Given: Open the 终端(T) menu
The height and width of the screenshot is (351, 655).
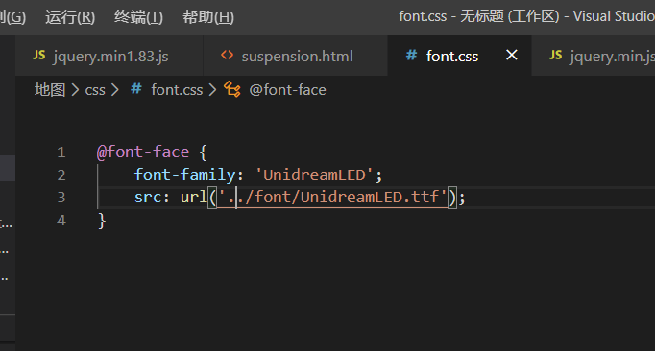Looking at the screenshot, I should coord(138,17).
